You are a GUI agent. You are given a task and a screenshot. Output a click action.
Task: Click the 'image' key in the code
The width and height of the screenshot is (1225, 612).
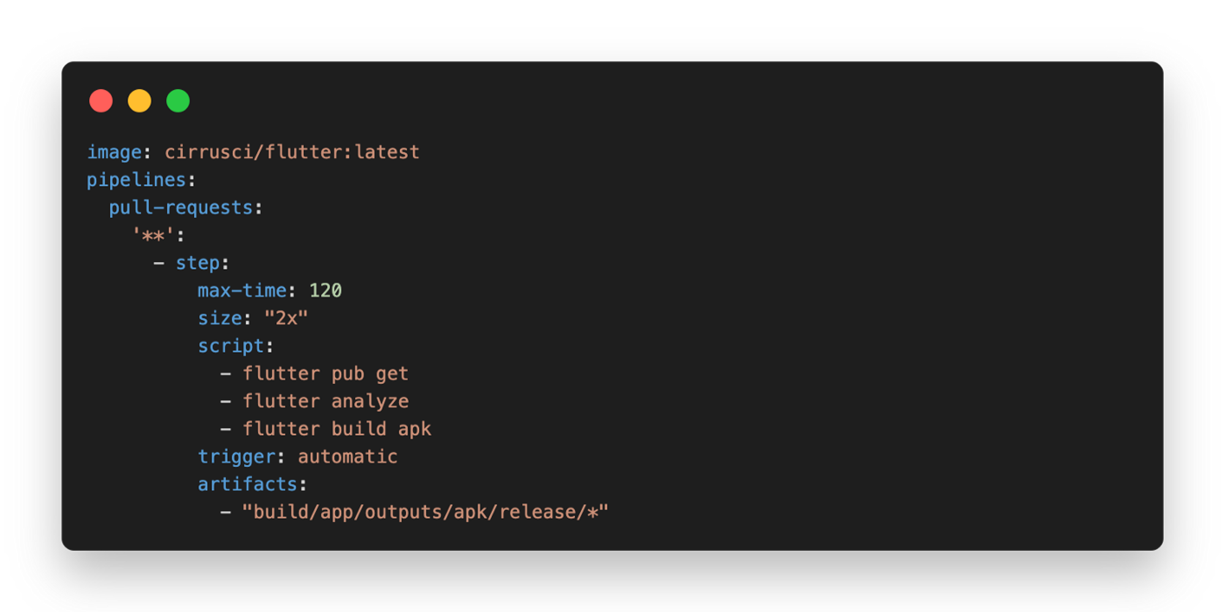coord(115,152)
